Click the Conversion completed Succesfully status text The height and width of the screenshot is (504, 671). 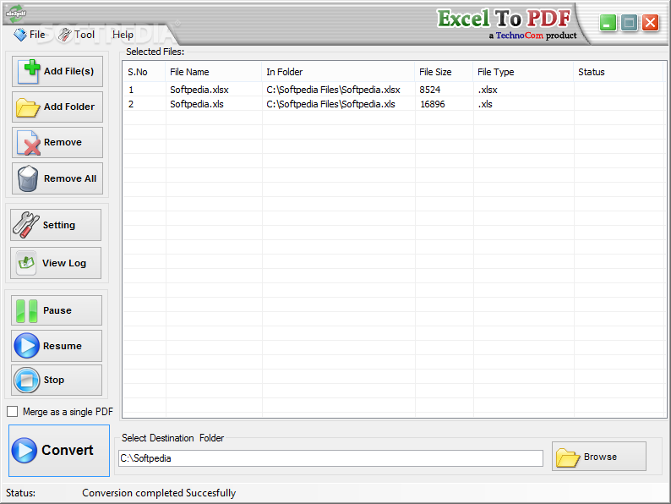pos(159,493)
